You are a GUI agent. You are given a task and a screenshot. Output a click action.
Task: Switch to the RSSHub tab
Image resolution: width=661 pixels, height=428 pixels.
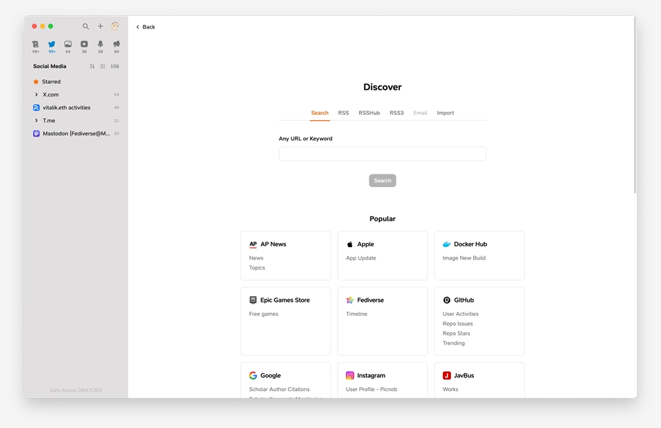(x=369, y=113)
